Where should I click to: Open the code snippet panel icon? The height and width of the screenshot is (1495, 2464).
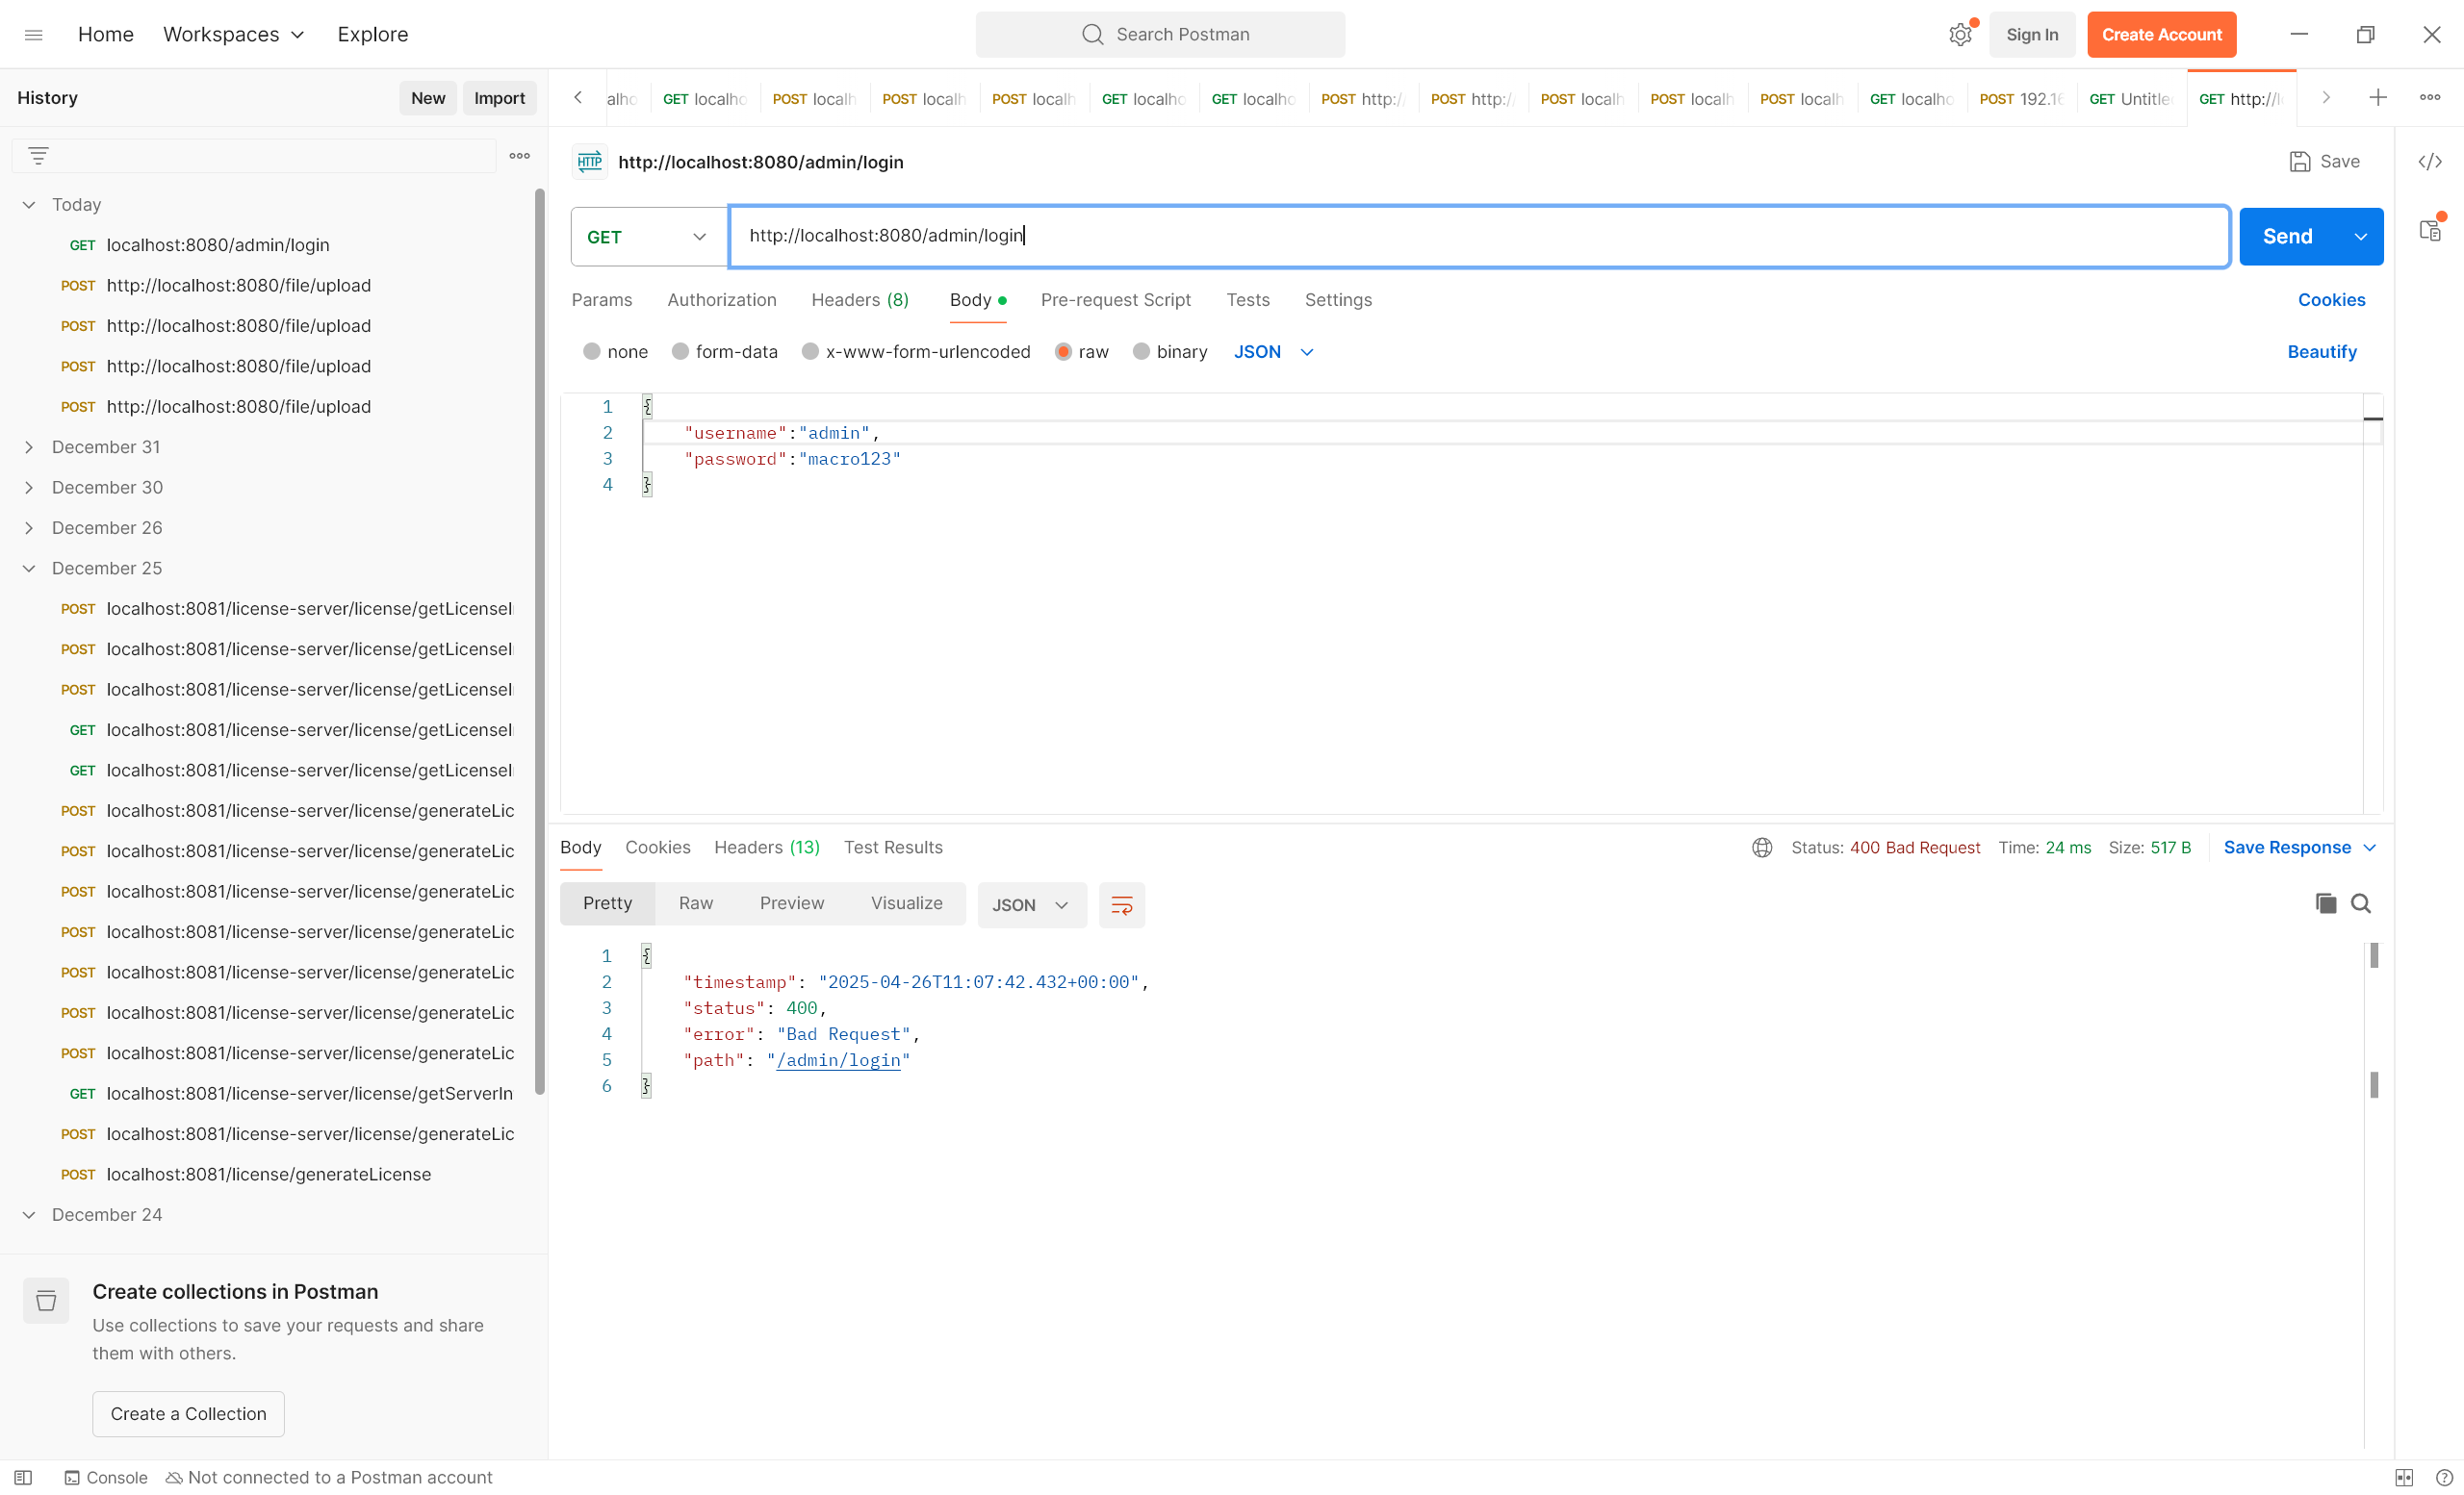[2430, 162]
